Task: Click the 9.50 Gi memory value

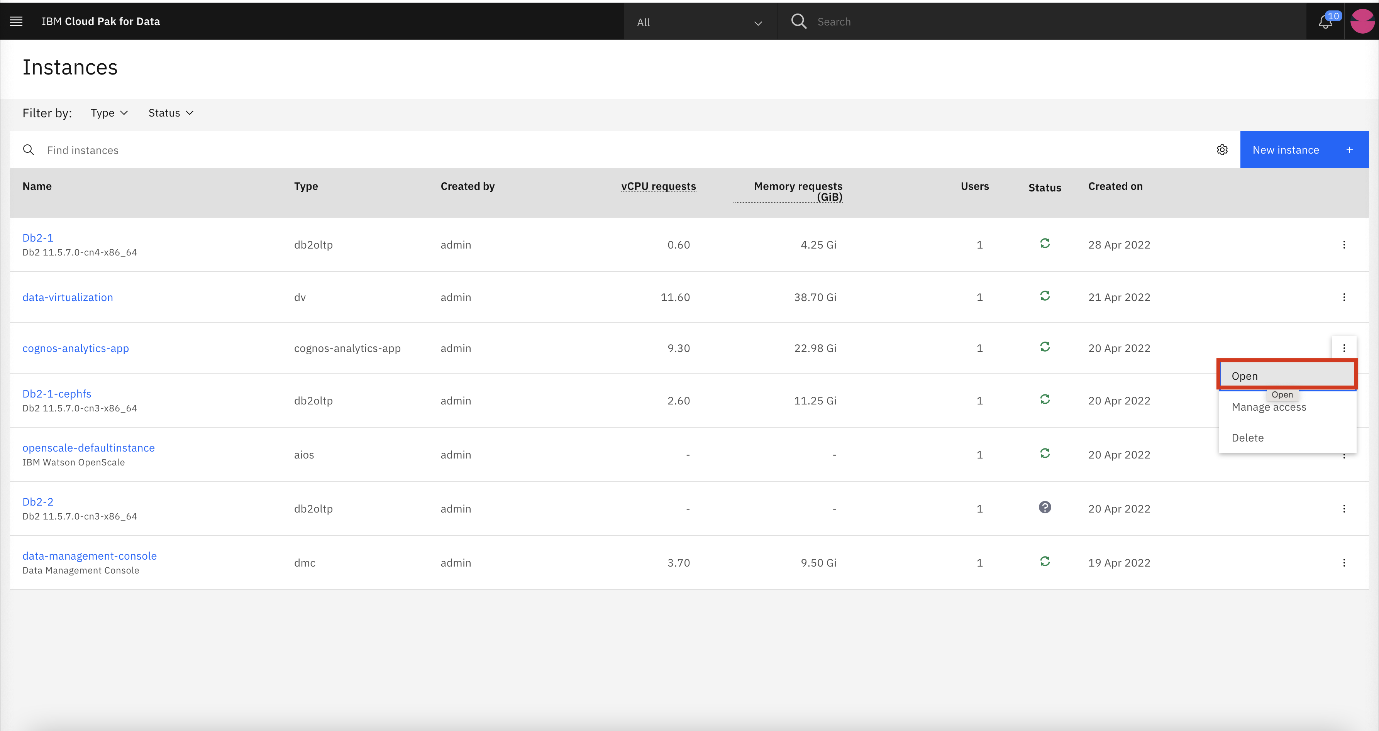Action: coord(818,562)
